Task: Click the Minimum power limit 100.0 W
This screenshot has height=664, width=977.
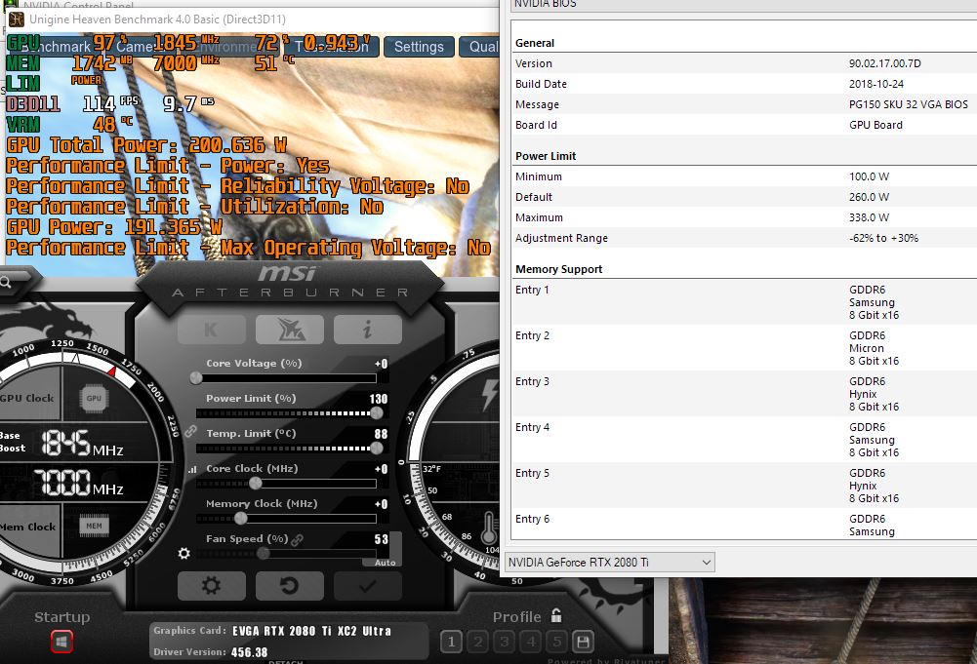Action: click(870, 176)
